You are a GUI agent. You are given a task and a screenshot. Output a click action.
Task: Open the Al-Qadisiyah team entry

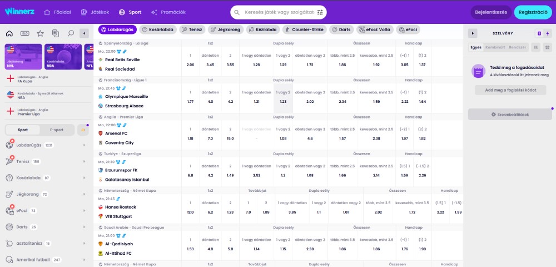(119, 244)
